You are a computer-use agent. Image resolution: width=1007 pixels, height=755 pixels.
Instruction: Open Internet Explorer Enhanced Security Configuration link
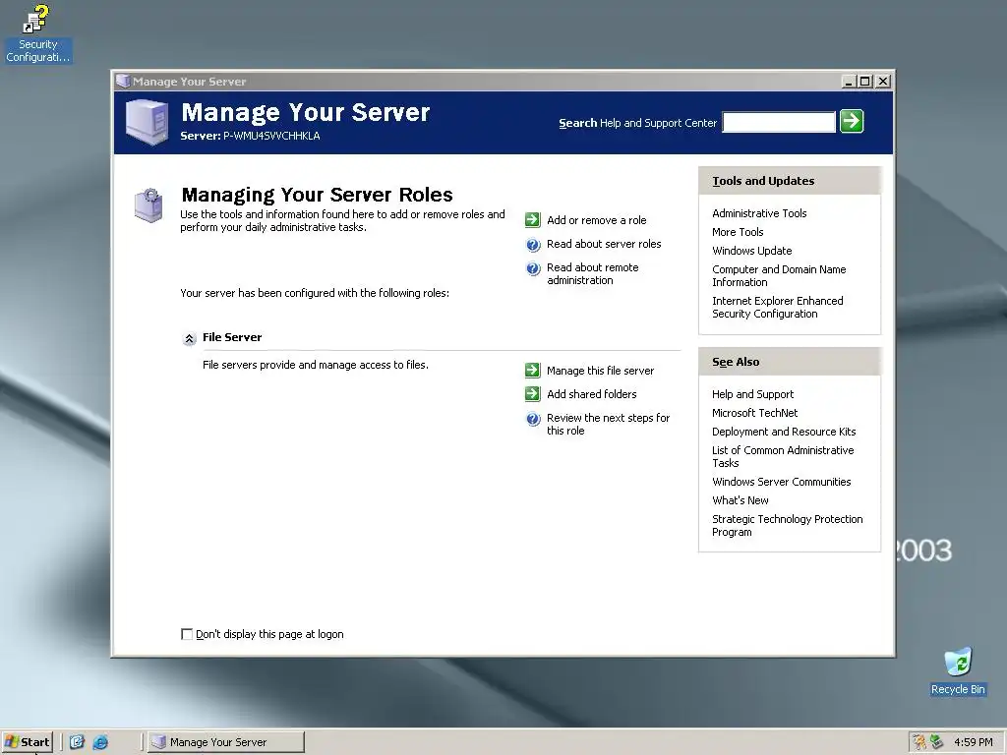click(x=778, y=307)
